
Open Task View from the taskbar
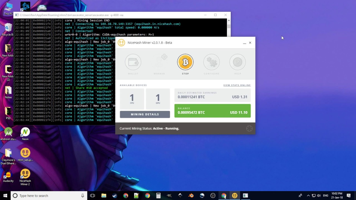(x=93, y=196)
